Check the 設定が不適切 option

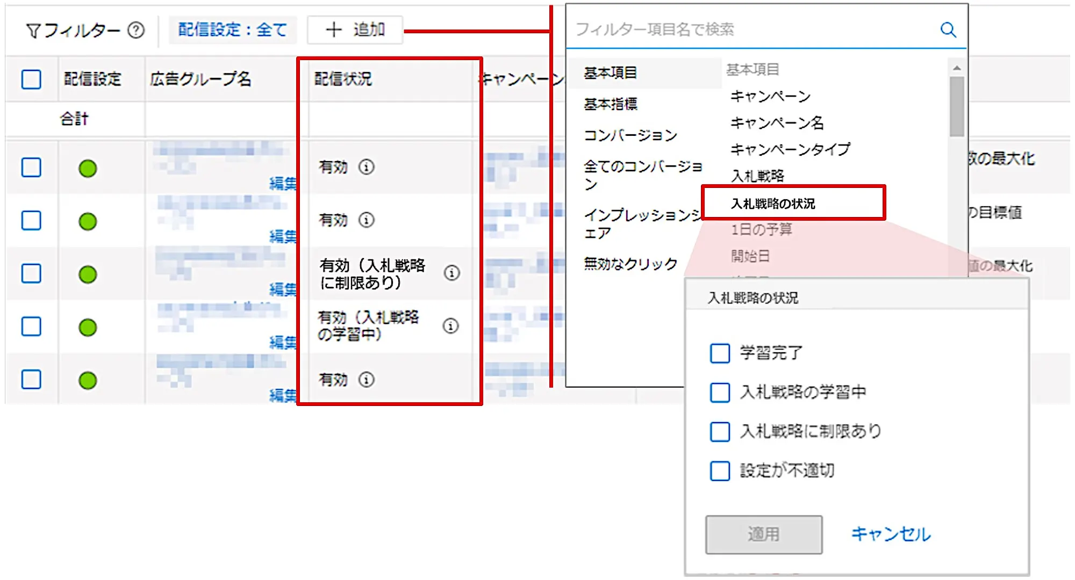pyautogui.click(x=720, y=471)
